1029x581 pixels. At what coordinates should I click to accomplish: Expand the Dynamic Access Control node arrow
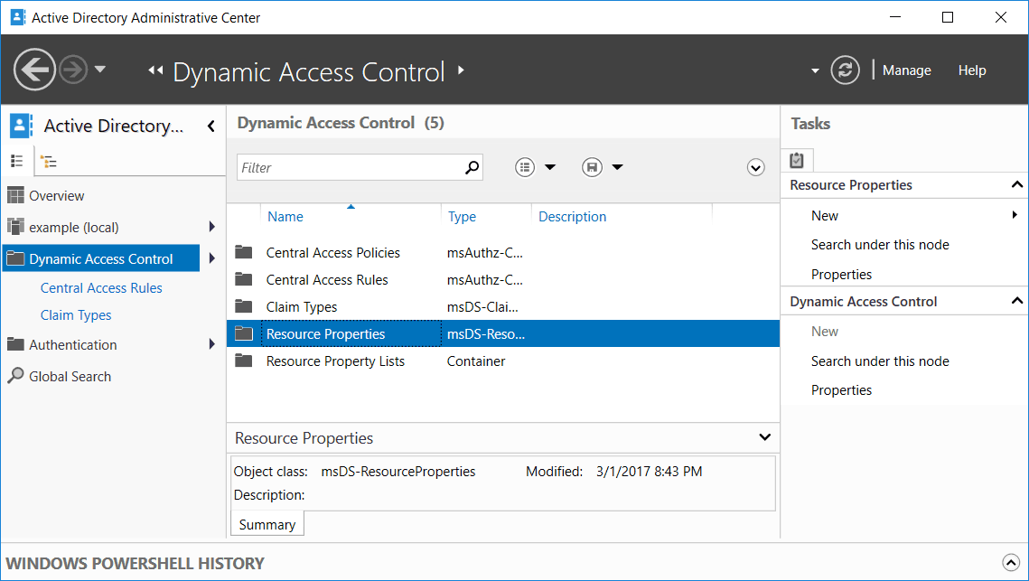coord(212,258)
